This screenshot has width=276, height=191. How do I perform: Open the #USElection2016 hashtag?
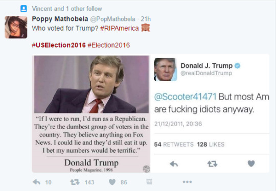[59, 45]
